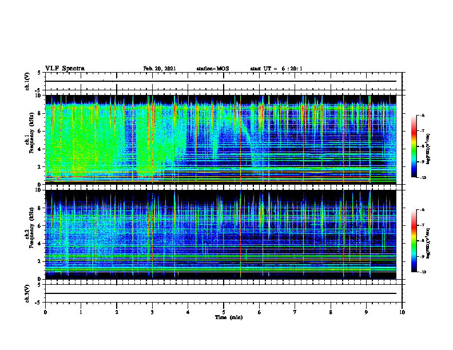Click the "7" tick on time axis
Image resolution: width=453 pixels, height=350 pixels.
pyautogui.click(x=295, y=312)
